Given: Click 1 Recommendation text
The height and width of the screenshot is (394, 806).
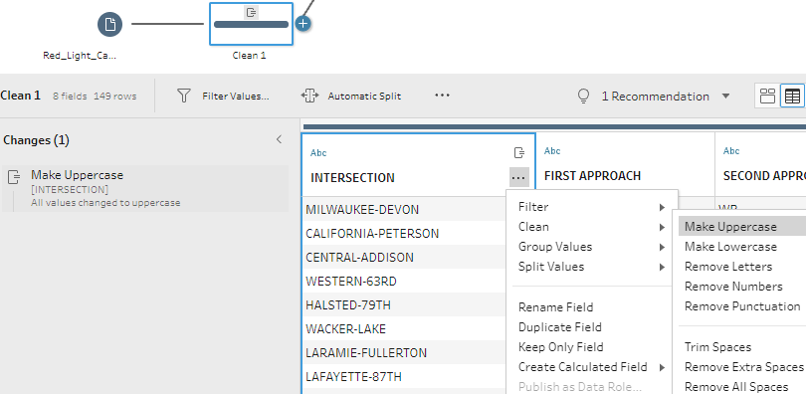Looking at the screenshot, I should click(656, 97).
